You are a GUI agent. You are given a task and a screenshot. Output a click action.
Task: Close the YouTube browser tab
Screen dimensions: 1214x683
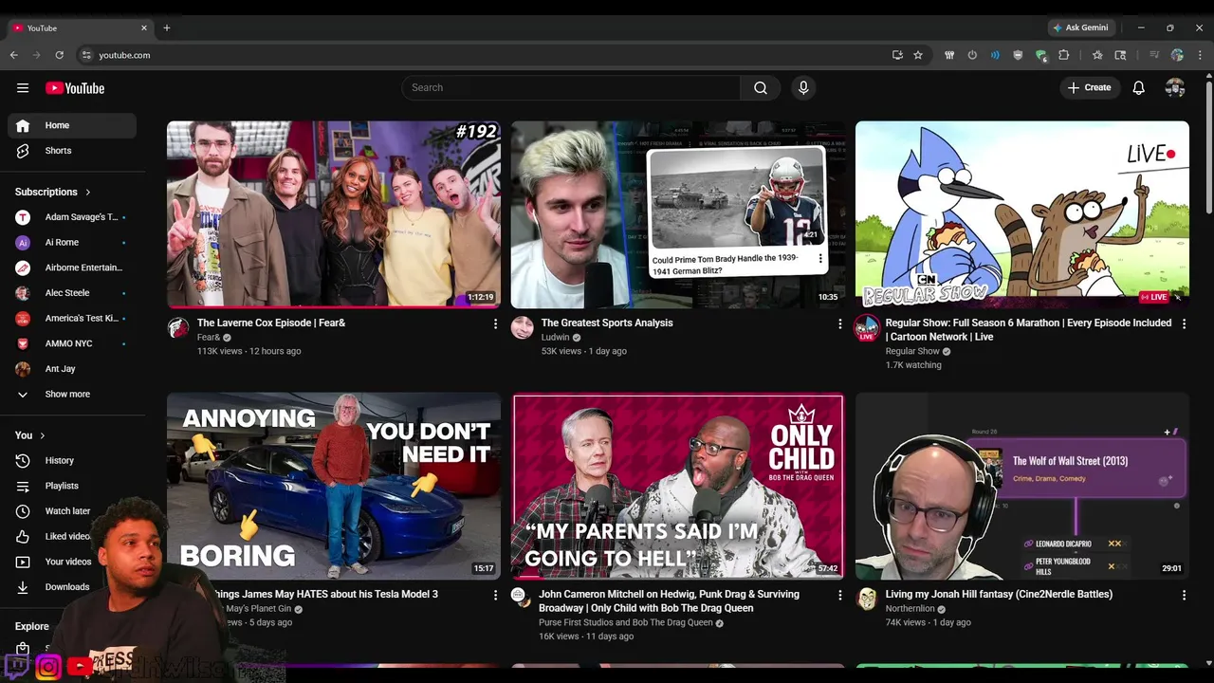point(144,28)
